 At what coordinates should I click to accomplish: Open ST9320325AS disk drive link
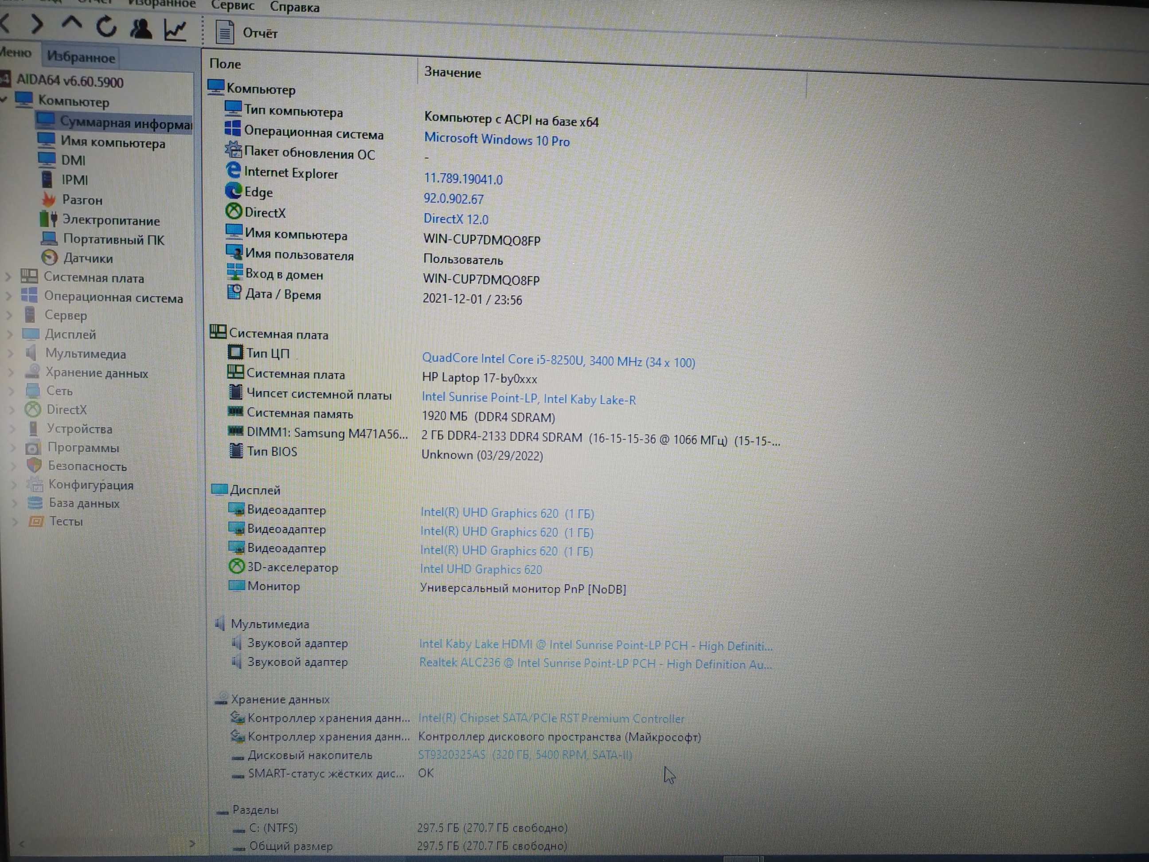click(x=525, y=754)
